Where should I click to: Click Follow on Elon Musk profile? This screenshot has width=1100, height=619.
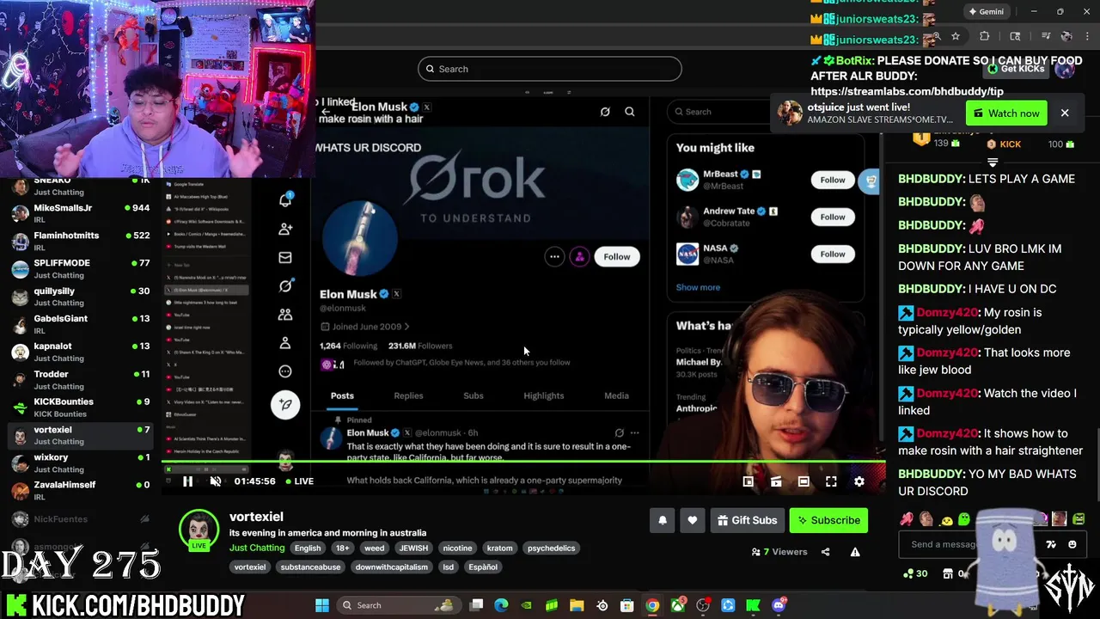click(x=617, y=256)
